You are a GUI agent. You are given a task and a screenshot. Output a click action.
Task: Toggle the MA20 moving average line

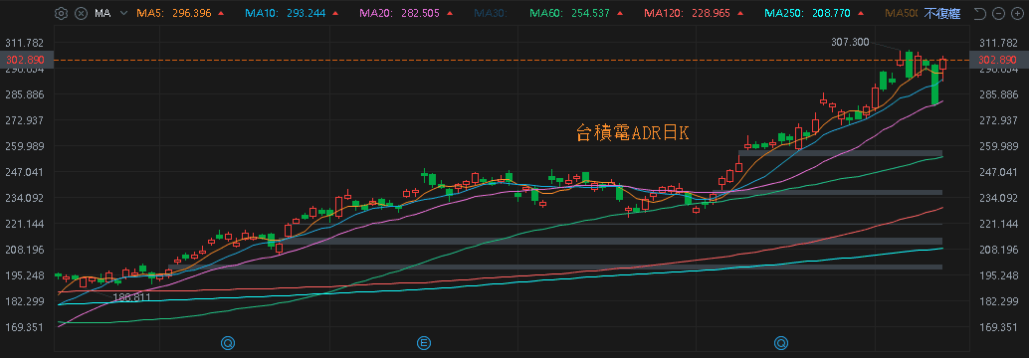pyautogui.click(x=400, y=13)
